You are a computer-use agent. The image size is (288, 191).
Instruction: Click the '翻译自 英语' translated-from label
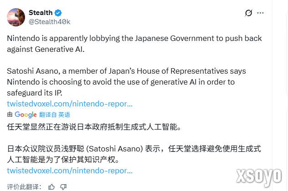pyautogui.click(x=55, y=115)
